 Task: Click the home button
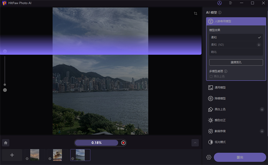[x=6, y=143]
